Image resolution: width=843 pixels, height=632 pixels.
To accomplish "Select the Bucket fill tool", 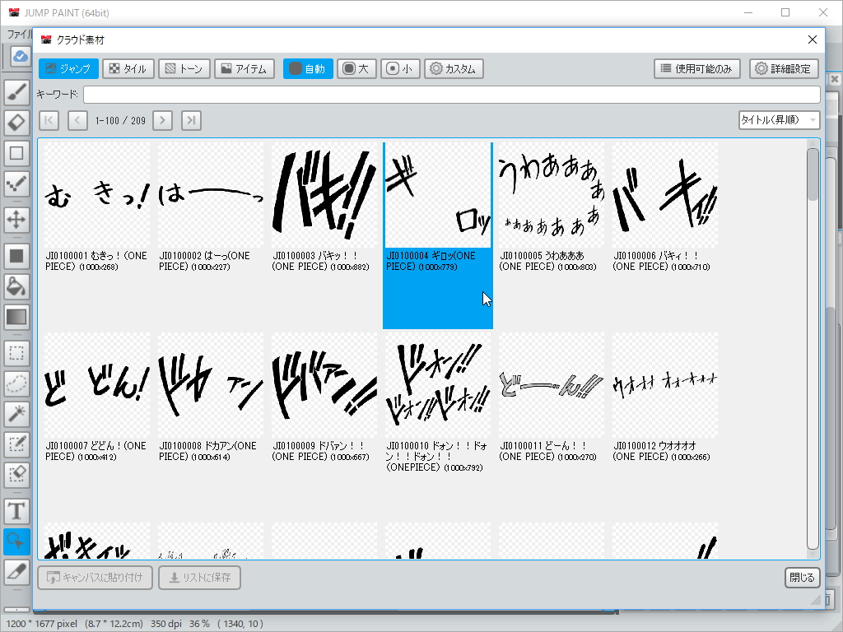I will (16, 286).
